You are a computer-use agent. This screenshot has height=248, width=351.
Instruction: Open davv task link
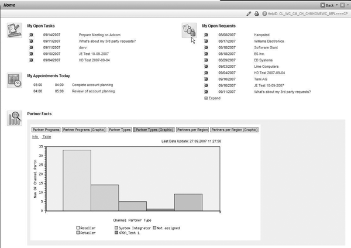(x=82, y=47)
